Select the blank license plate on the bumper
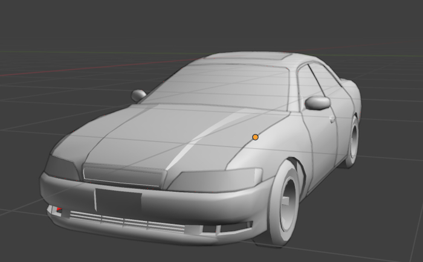 (118, 200)
